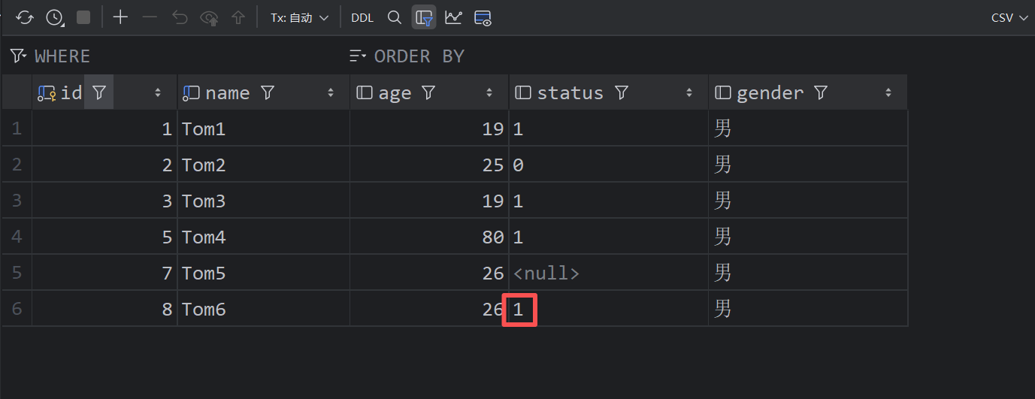This screenshot has height=399, width=1035.
Task: Open the gender column filter funnel
Action: coord(821,92)
